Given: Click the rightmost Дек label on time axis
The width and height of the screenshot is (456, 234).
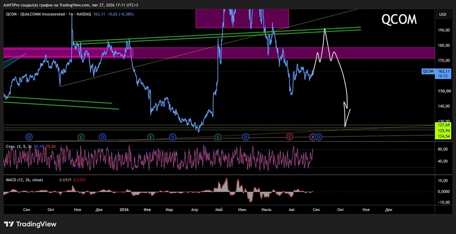Looking at the screenshot, I should click(x=389, y=209).
